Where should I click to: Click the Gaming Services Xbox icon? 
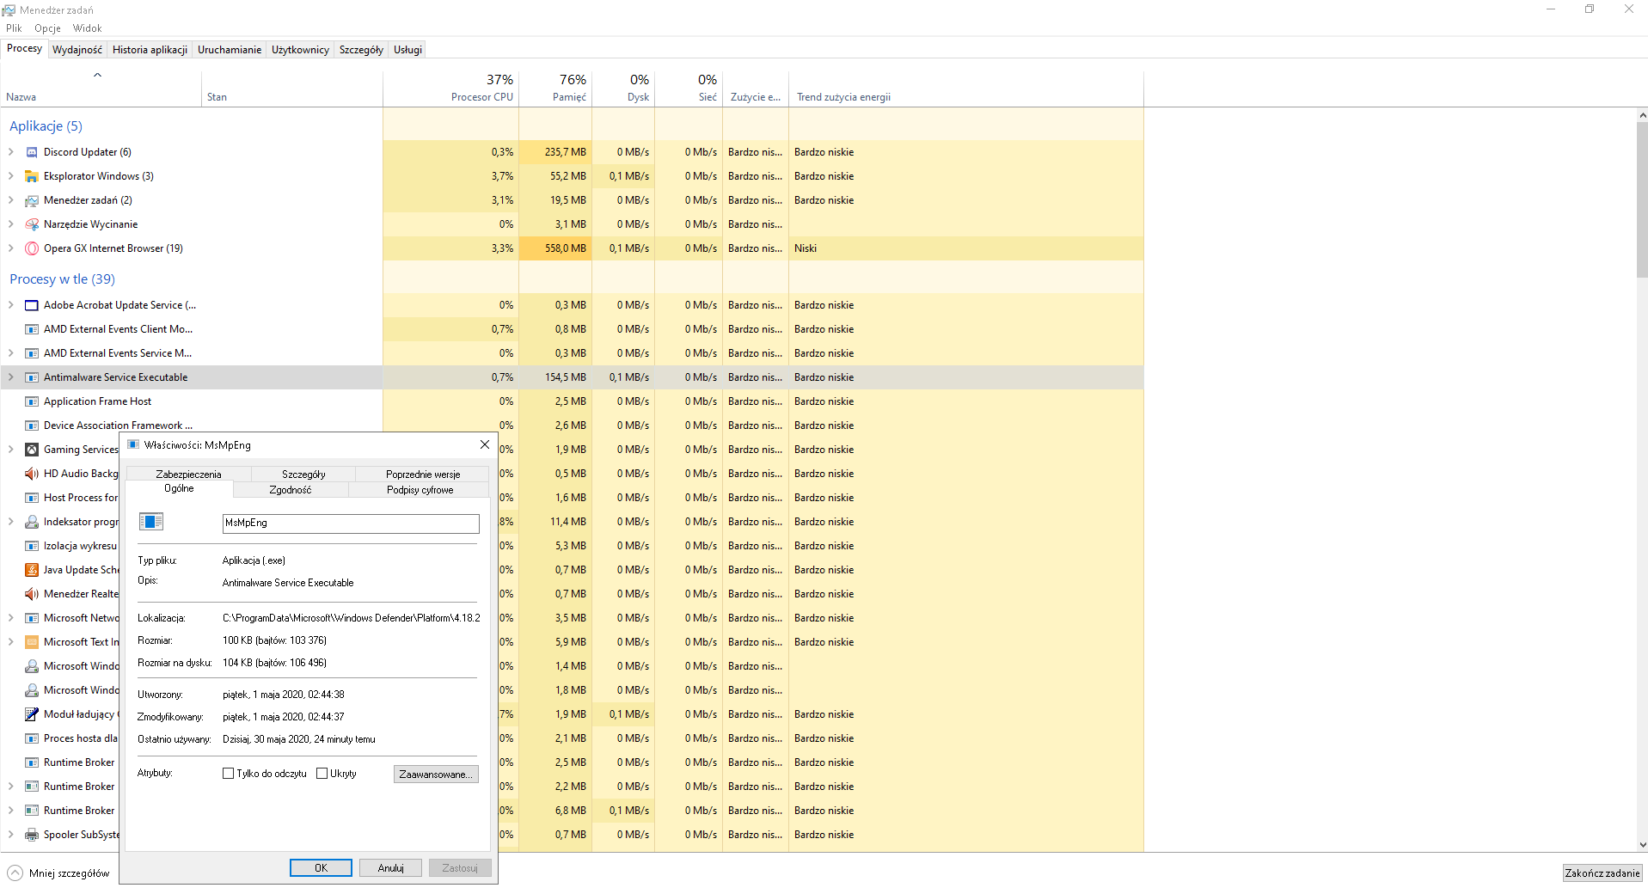[x=32, y=450]
